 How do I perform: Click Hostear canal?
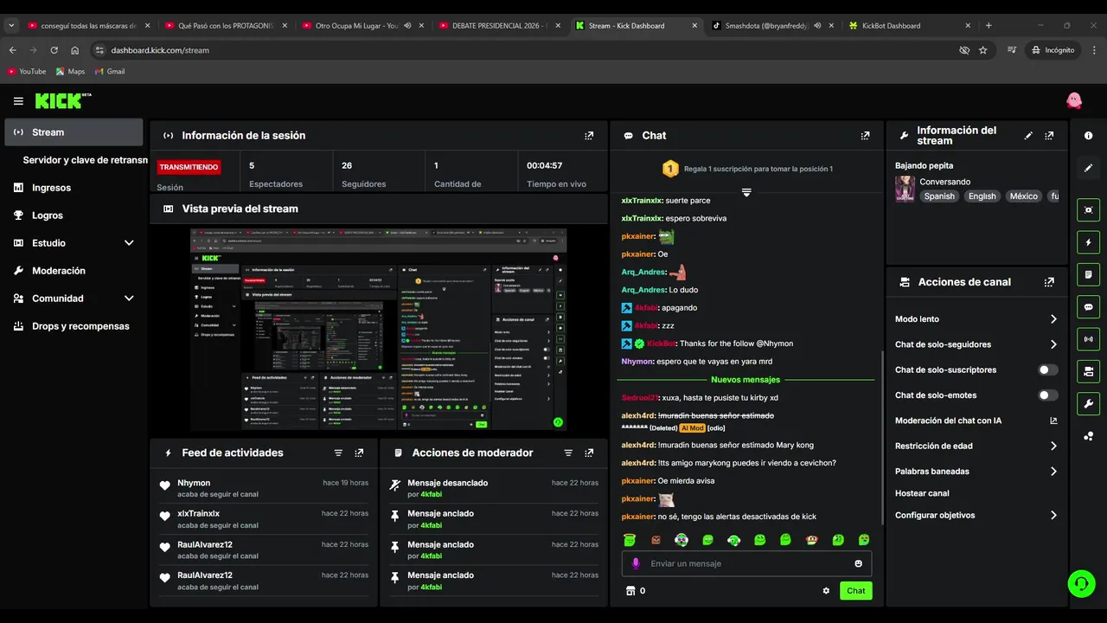coord(922,493)
